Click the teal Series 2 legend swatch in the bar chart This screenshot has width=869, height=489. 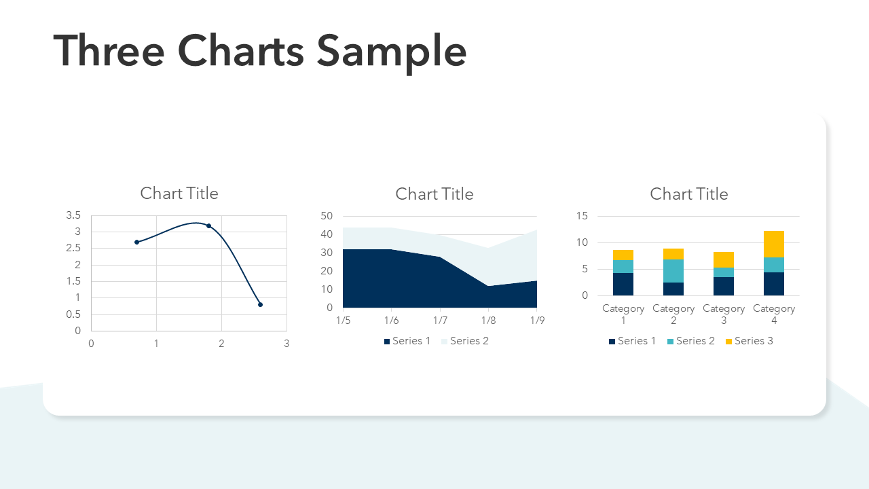(x=670, y=341)
